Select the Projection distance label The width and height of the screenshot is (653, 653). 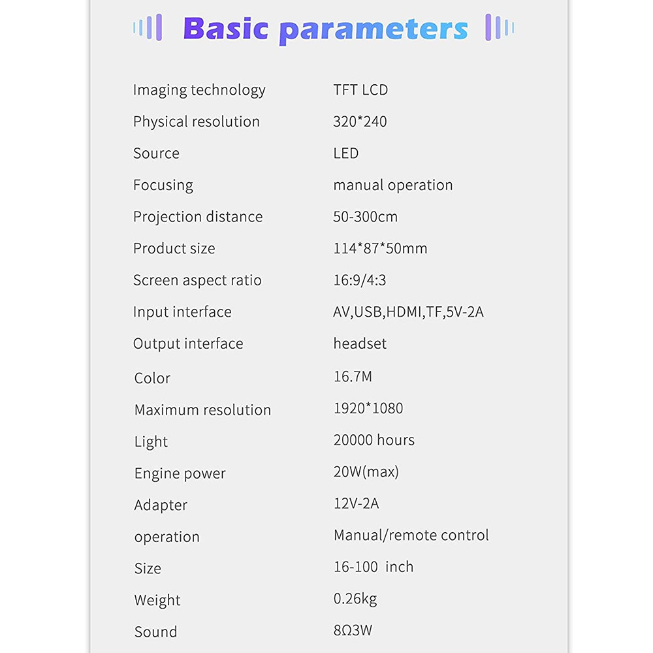pyautogui.click(x=198, y=217)
